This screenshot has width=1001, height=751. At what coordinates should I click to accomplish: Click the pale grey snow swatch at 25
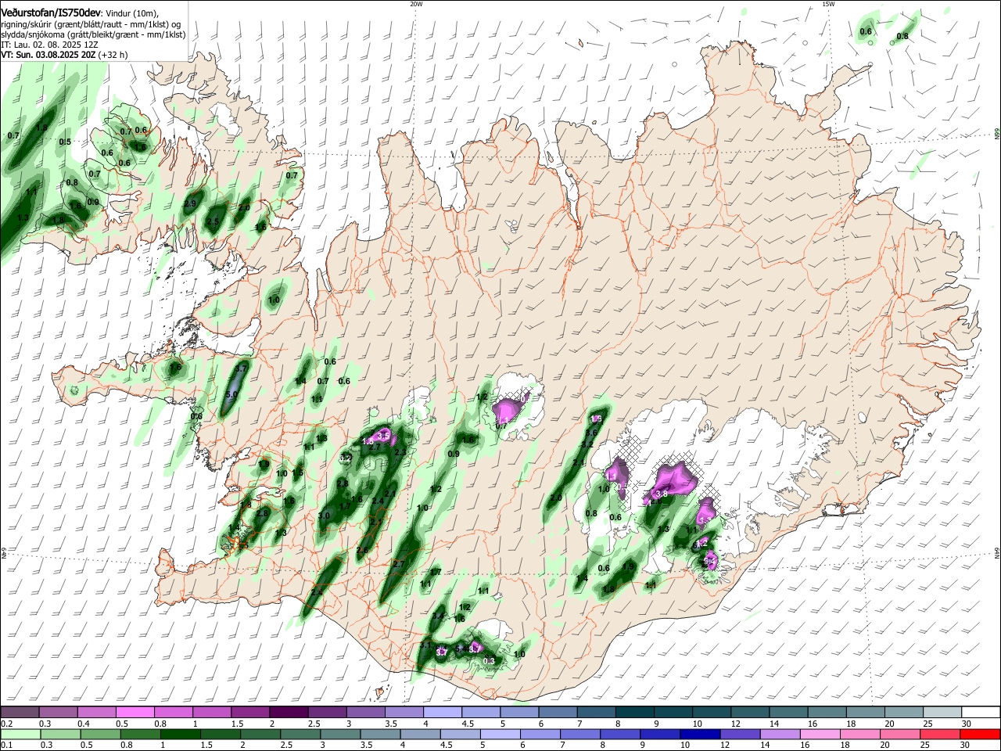coord(942,712)
